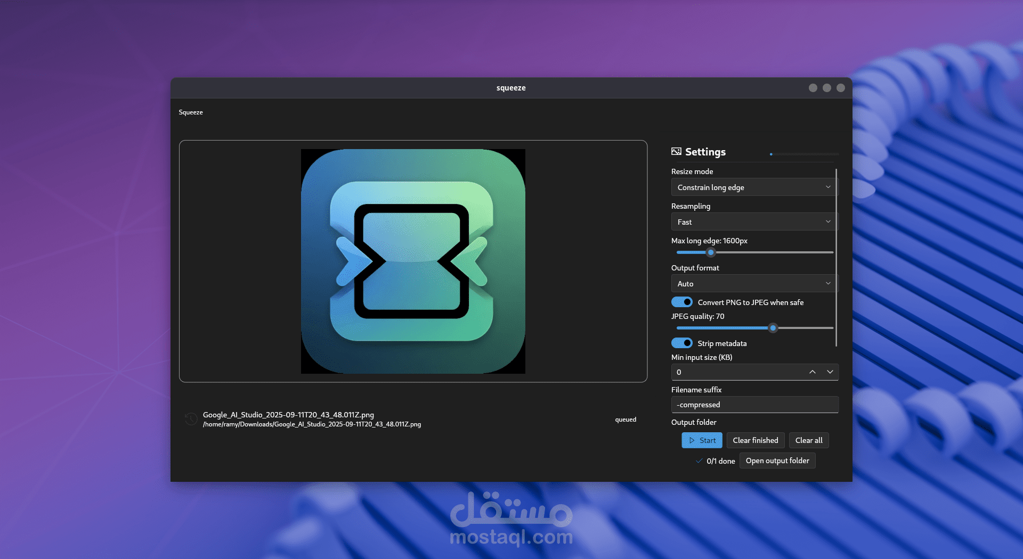Click the "squeeze" window title text
Viewport: 1023px width, 559px height.
(511, 88)
